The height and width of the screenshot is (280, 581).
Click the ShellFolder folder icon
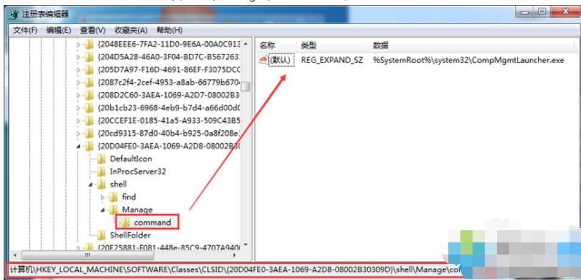click(102, 235)
